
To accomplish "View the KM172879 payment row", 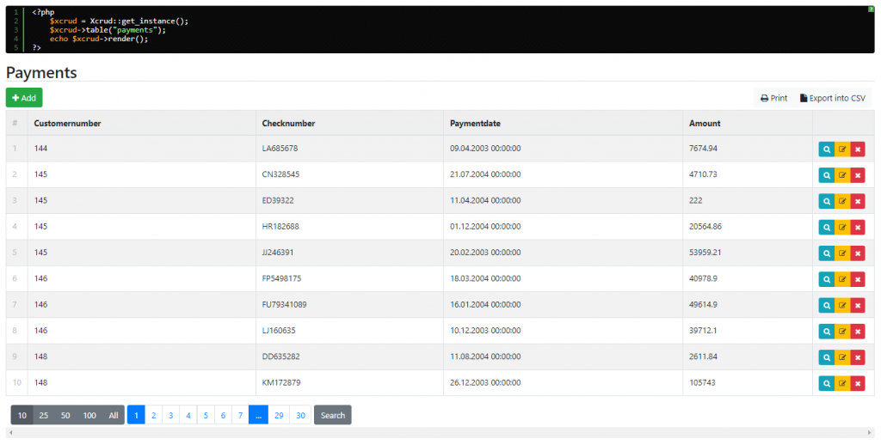I will [x=827, y=383].
